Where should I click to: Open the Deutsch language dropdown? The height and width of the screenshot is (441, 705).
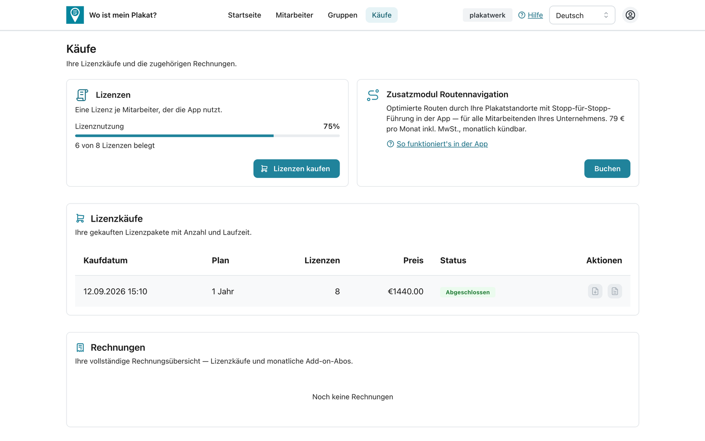pyautogui.click(x=582, y=15)
